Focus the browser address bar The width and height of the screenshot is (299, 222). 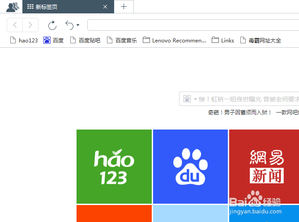(193, 25)
